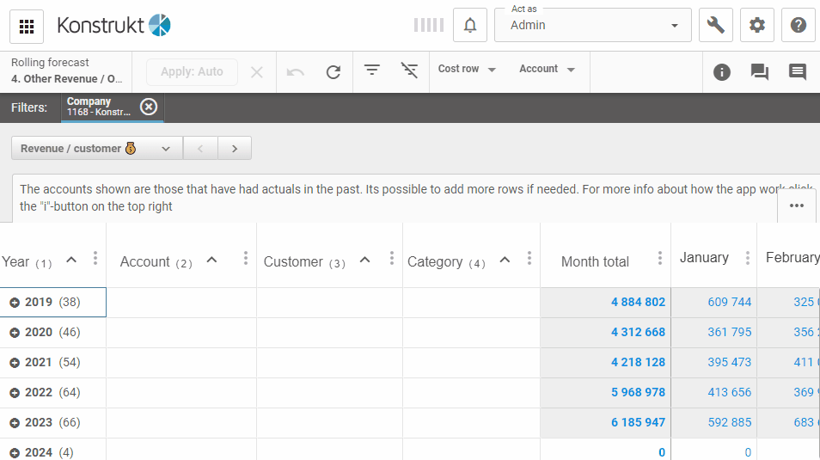Click the clear filters icon

pos(410,71)
